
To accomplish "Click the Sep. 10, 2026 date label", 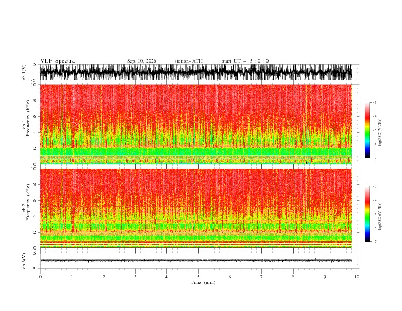I will [142, 61].
